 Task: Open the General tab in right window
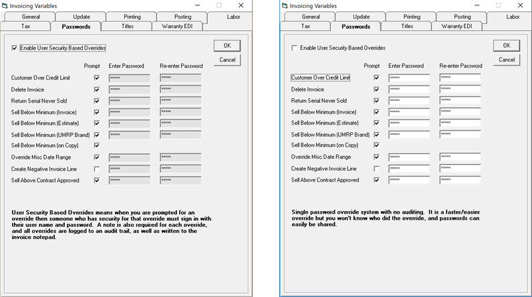pos(309,17)
